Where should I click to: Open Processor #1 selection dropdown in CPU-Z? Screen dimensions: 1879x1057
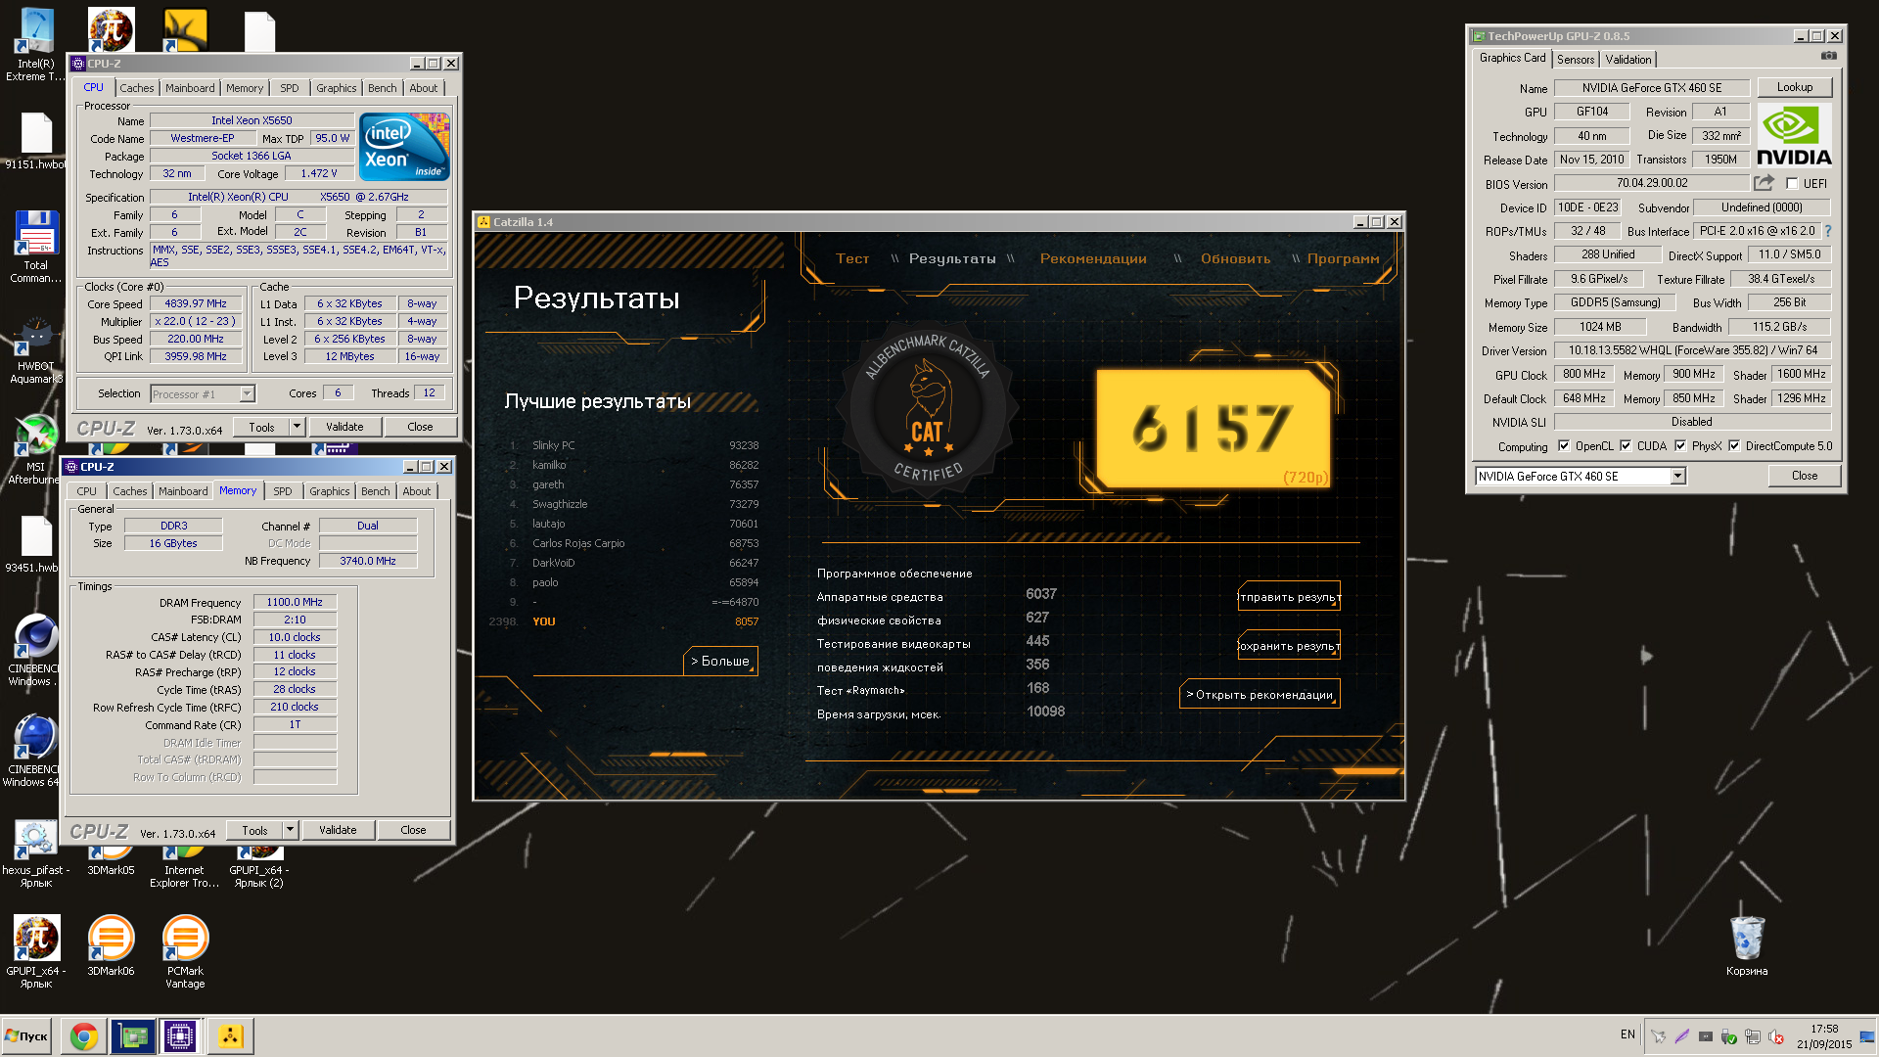click(247, 393)
